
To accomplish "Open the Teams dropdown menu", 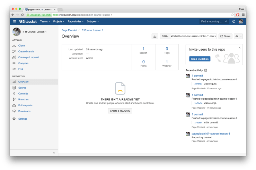I will (x=45, y=21).
